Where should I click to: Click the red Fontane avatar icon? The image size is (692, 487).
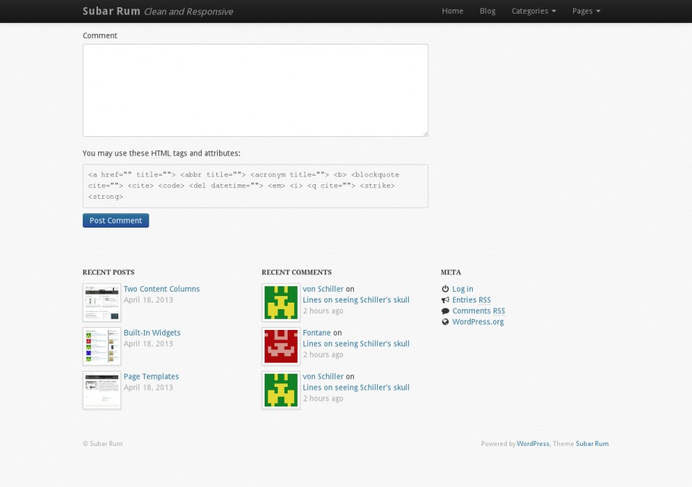click(x=281, y=347)
